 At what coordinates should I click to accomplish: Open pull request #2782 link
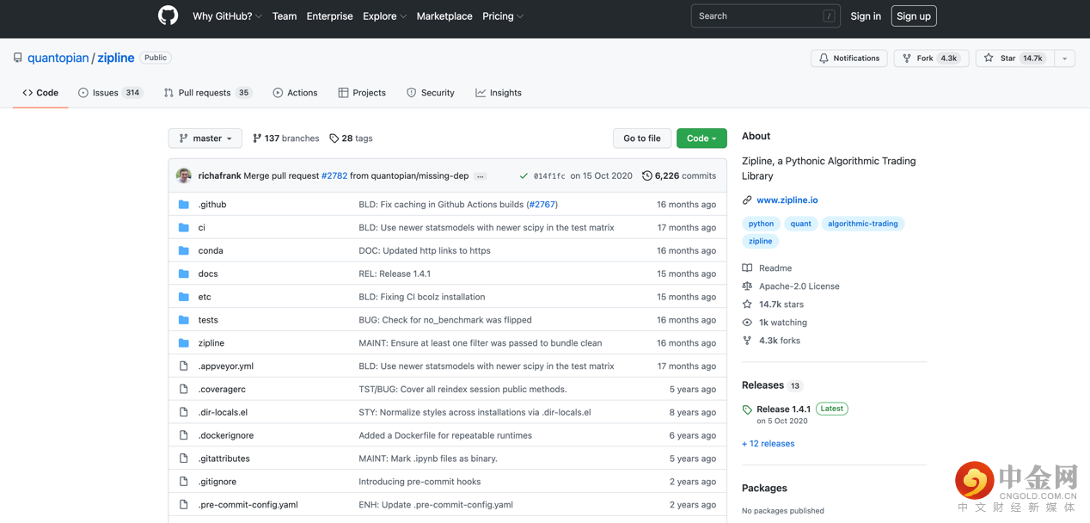[334, 175]
